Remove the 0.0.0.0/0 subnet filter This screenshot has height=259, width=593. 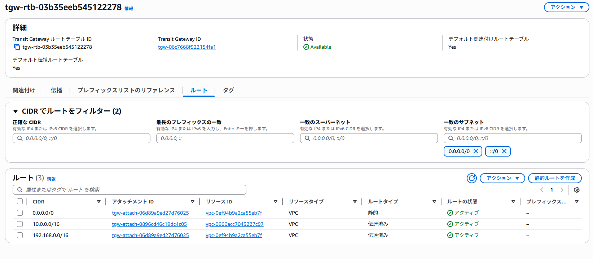(476, 152)
